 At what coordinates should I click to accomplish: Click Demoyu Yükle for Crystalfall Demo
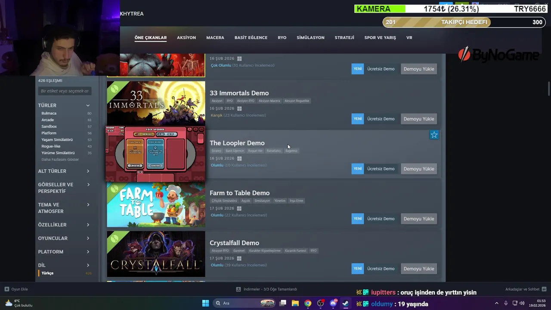coord(419,269)
